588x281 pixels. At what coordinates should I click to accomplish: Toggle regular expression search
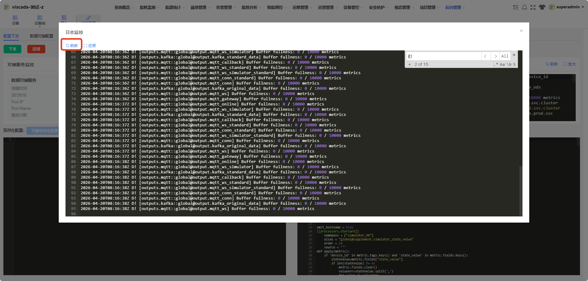click(496, 64)
